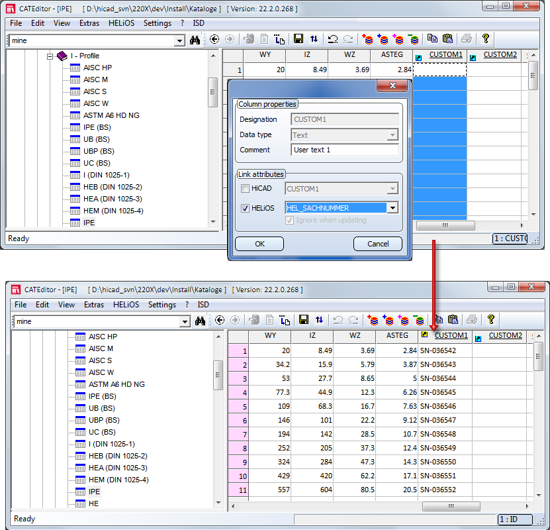Click the Comment field containing 'User text 1'

(x=345, y=150)
